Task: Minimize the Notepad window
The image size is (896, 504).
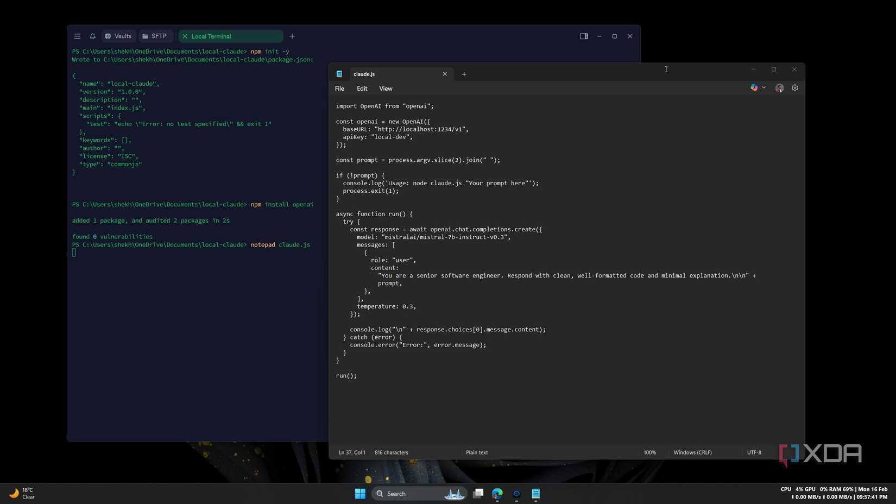Action: pyautogui.click(x=753, y=70)
